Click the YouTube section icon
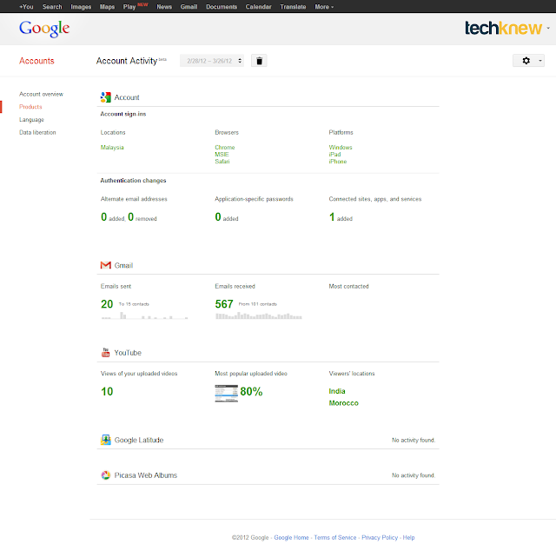 pyautogui.click(x=105, y=353)
